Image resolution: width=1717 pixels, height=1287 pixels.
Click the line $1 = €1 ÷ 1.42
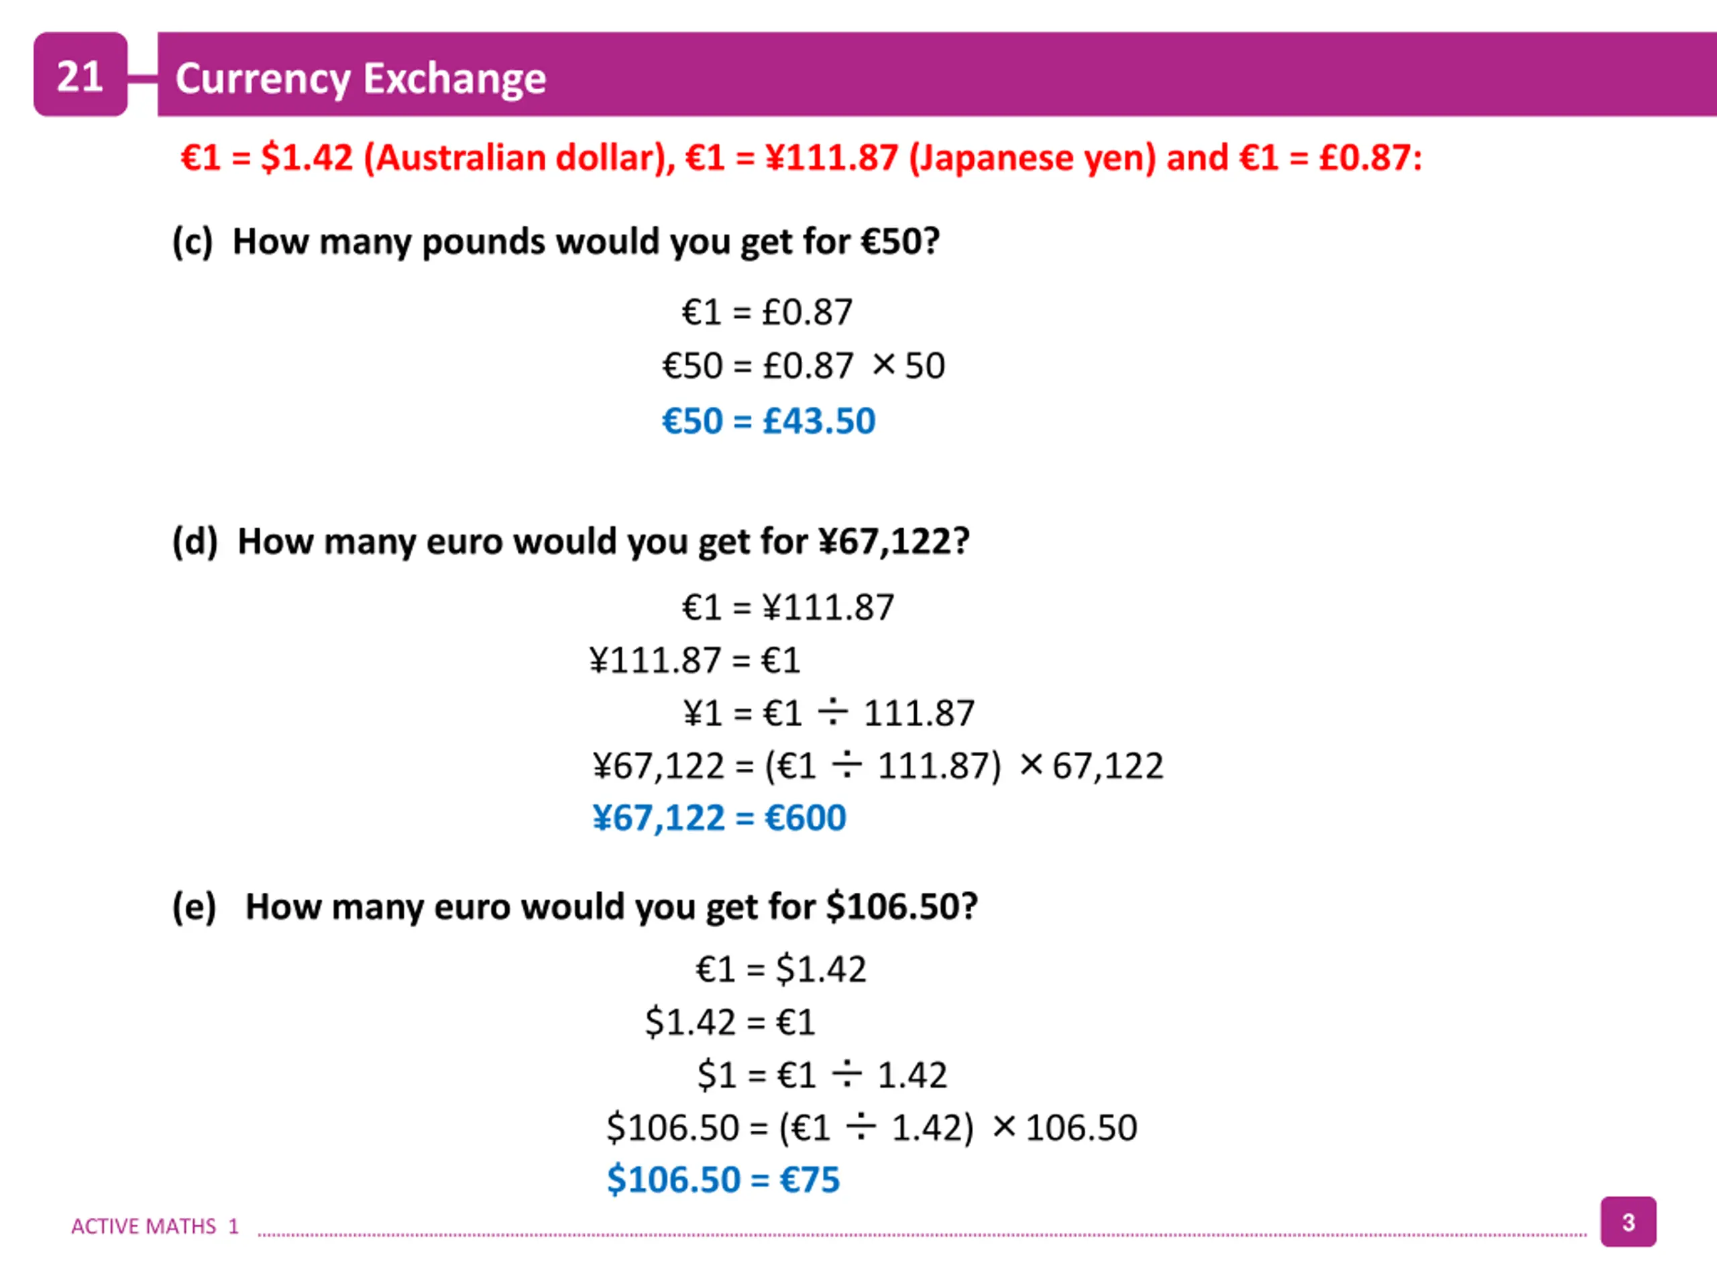(822, 1075)
